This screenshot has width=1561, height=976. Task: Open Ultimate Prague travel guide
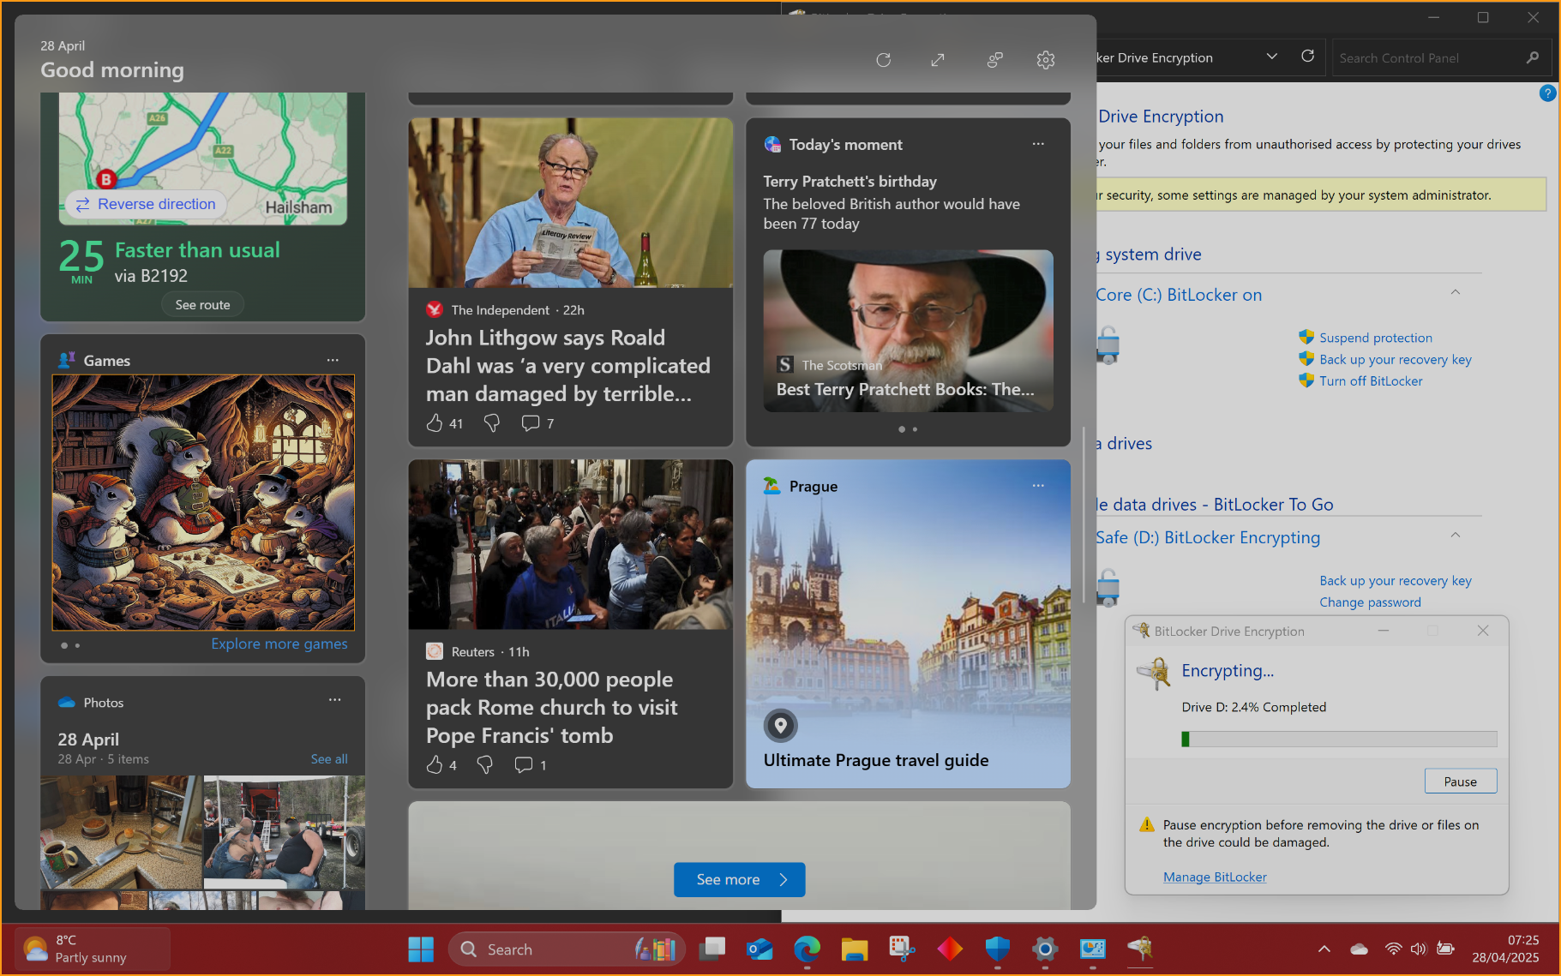pyautogui.click(x=876, y=760)
